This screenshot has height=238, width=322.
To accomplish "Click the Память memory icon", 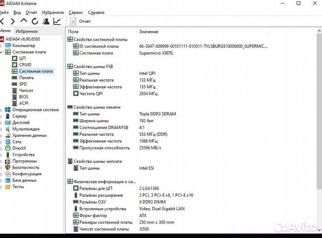I will click(x=15, y=78).
